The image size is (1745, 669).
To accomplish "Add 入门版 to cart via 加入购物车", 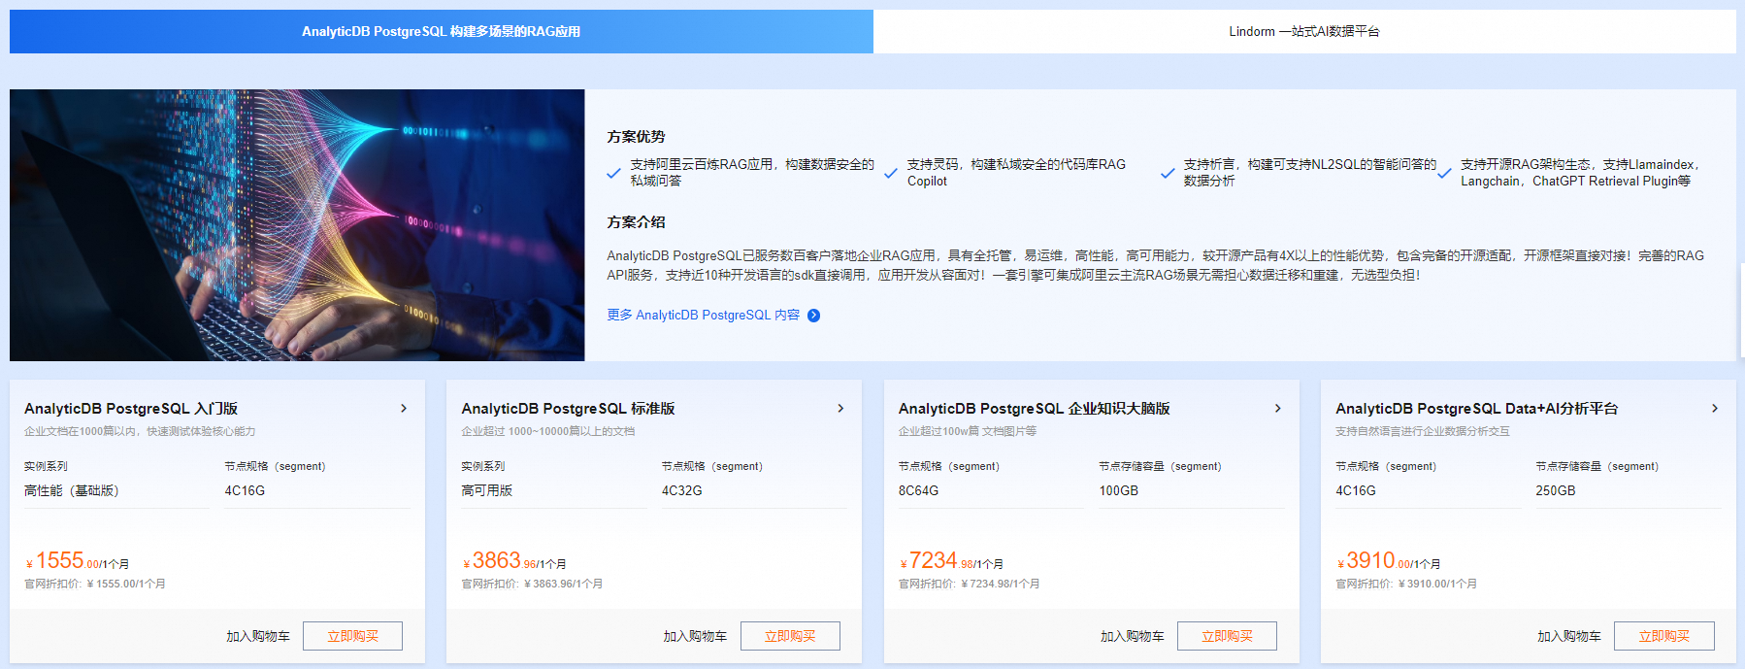I will (x=258, y=636).
